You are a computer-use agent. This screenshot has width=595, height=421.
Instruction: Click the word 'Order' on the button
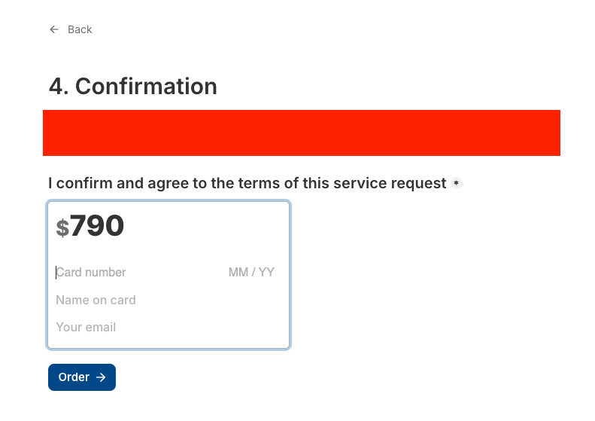[74, 377]
